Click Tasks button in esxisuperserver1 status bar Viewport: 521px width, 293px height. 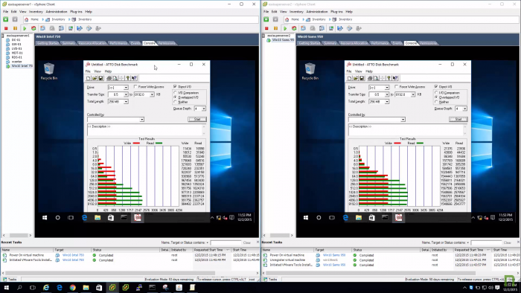click(x=10, y=280)
